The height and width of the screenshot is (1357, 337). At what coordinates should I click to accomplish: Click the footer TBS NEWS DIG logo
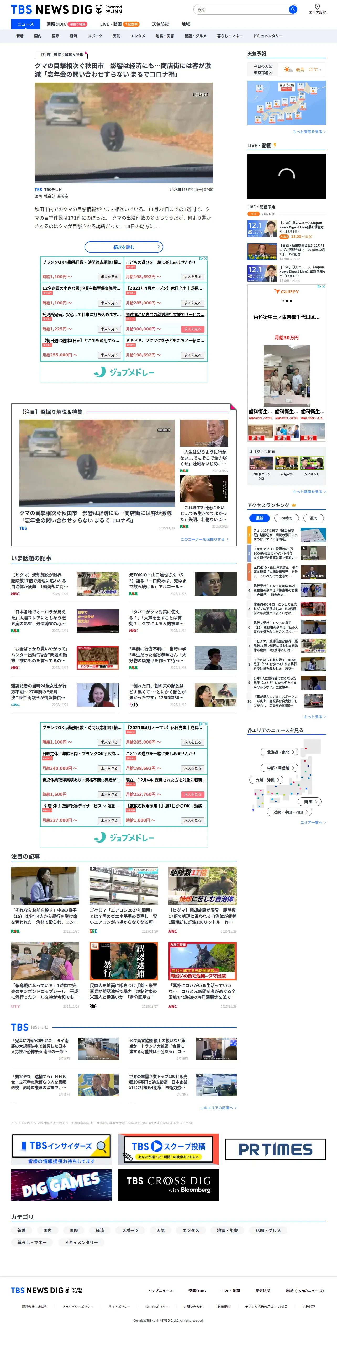(x=47, y=1291)
